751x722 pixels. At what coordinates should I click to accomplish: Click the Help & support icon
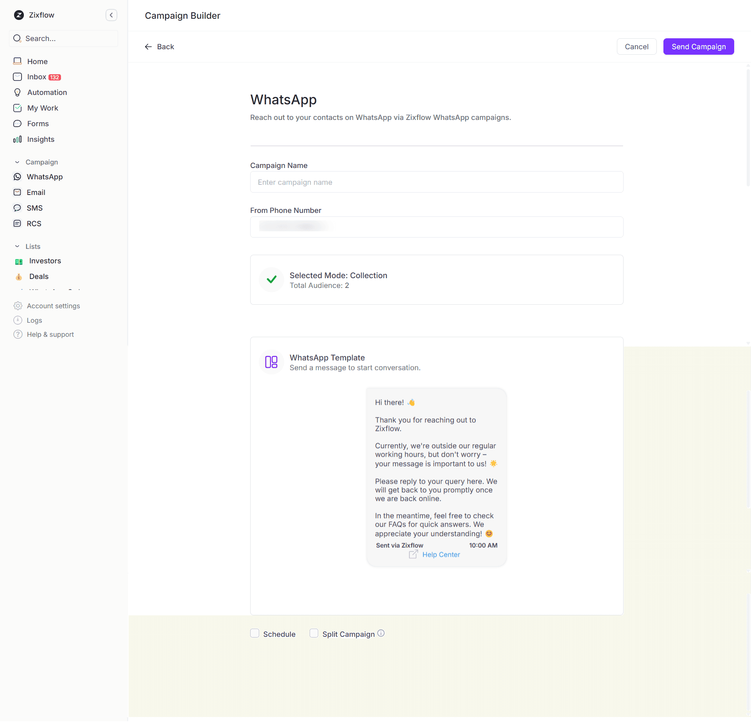click(18, 334)
